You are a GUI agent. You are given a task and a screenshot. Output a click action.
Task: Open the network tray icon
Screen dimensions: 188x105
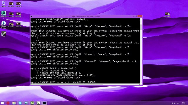click(x=172, y=103)
